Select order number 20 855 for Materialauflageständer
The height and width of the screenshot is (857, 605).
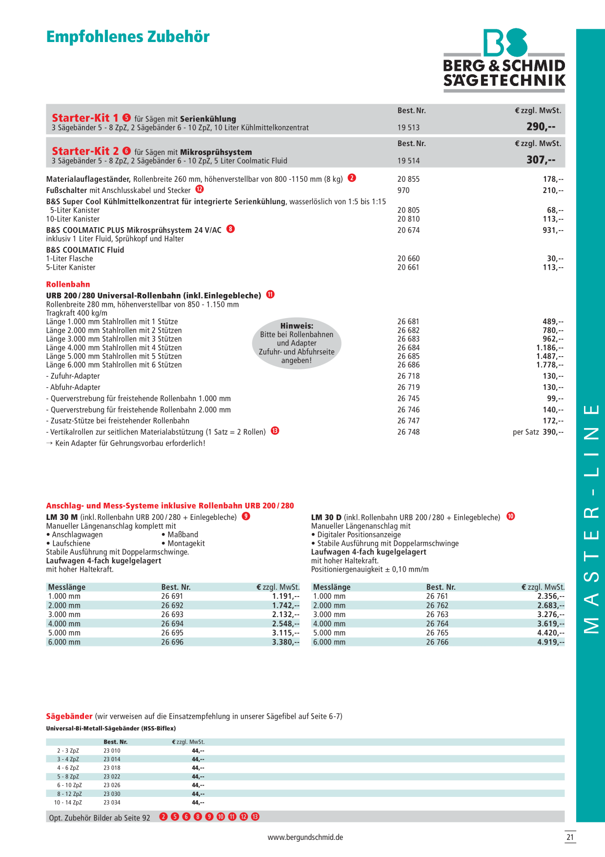pos(408,179)
